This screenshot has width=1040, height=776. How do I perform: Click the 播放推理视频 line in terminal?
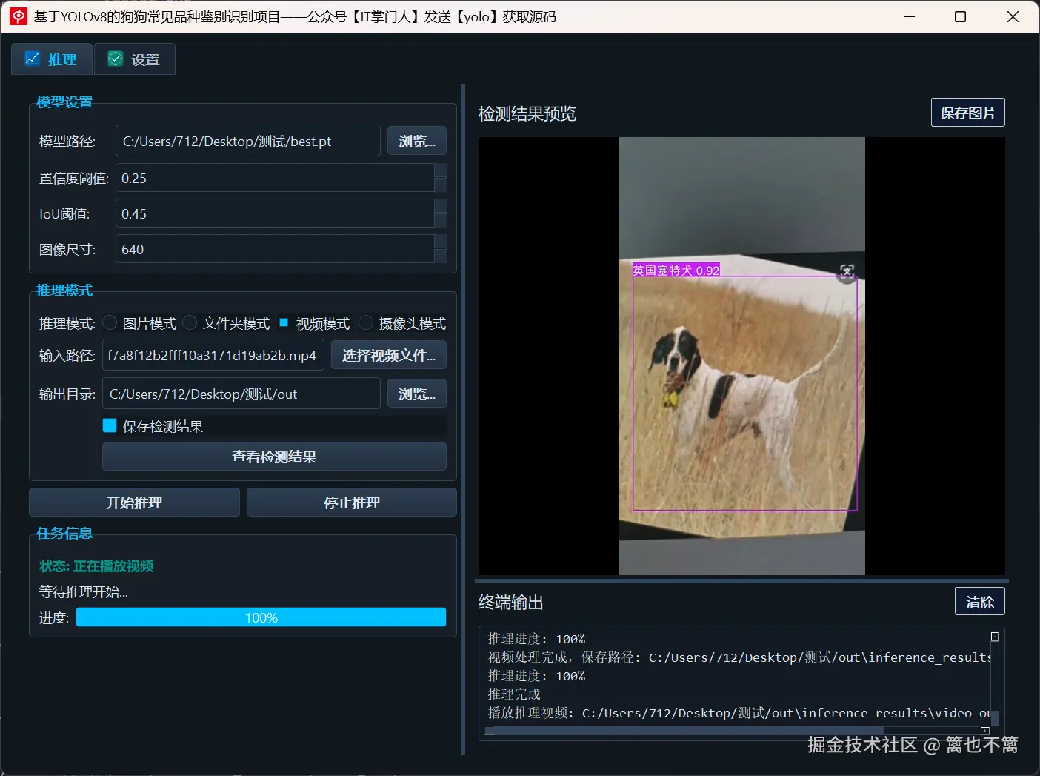click(x=739, y=712)
